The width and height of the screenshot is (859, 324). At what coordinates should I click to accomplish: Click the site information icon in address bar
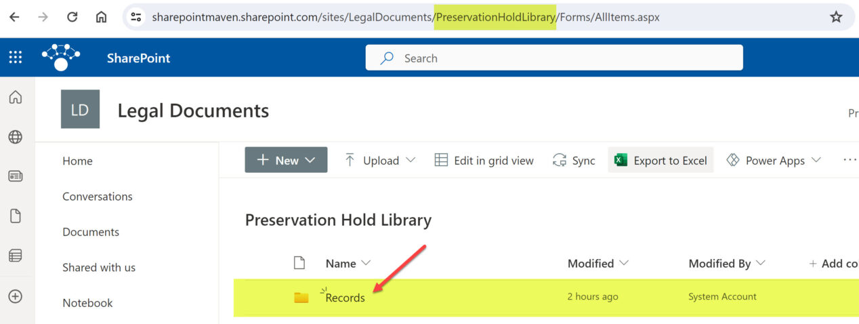(x=136, y=17)
